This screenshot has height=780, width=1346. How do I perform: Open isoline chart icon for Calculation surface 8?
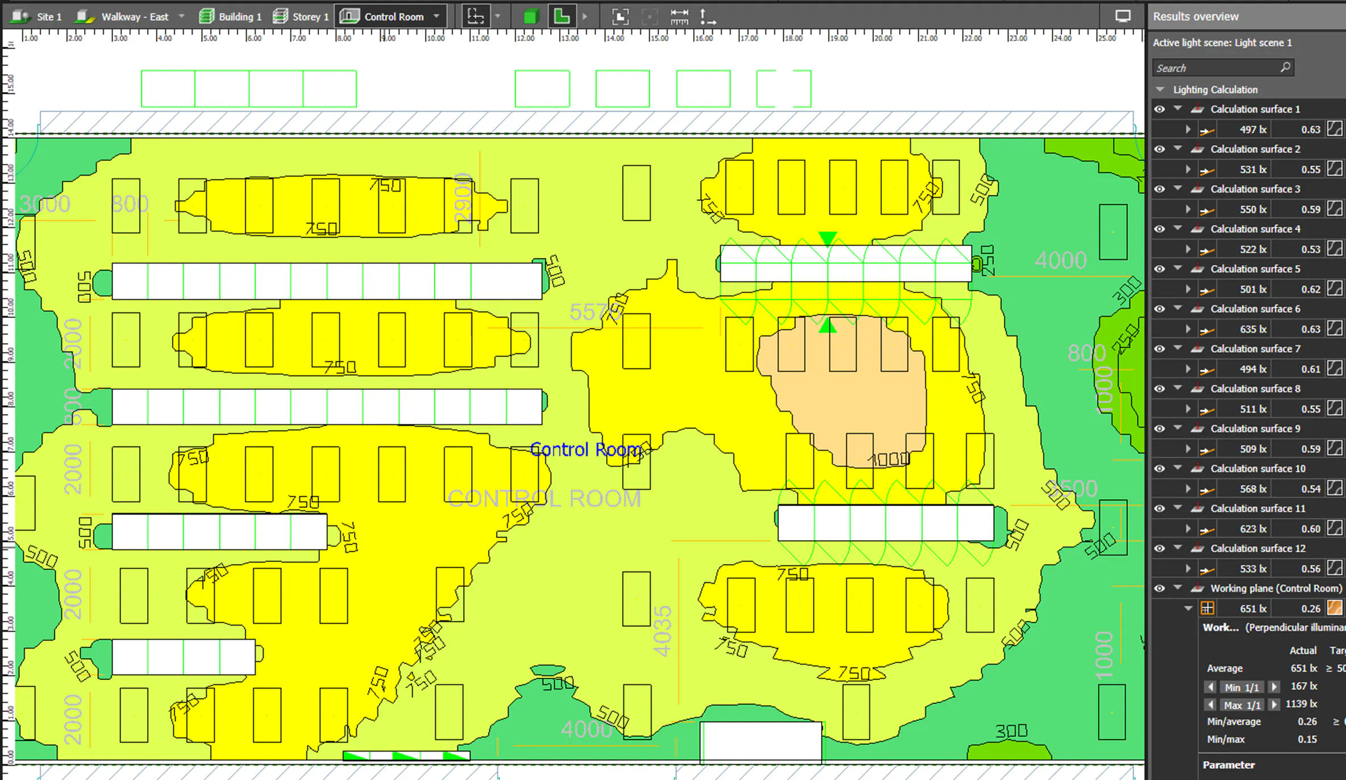coord(1335,408)
